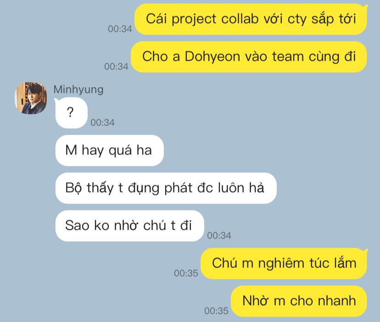Tap the 'Chú m nghiêm túc lắm' message
Screen dimensions: 380x322
point(284,264)
